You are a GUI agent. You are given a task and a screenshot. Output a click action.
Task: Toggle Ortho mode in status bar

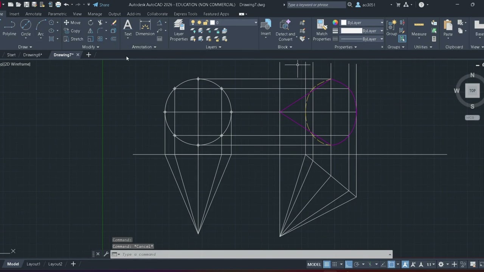(349, 264)
